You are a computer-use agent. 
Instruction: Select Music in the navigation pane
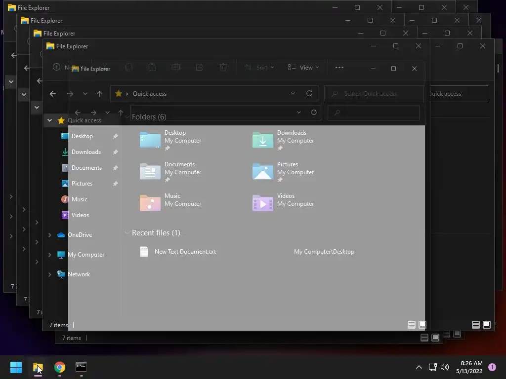tap(79, 199)
